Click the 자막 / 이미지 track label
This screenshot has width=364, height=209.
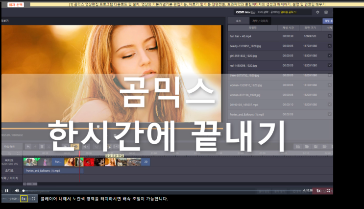coord(9,178)
